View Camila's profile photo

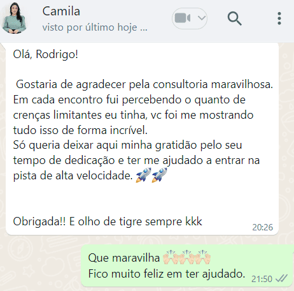pyautogui.click(x=15, y=19)
